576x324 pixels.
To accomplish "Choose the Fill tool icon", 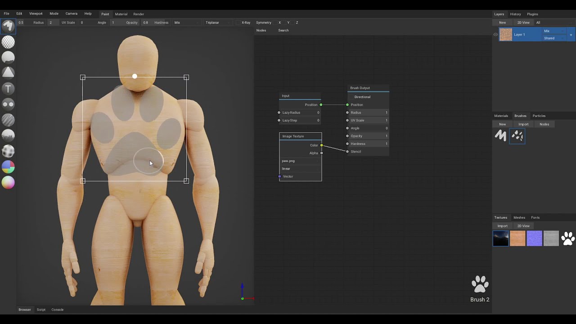I will [8, 57].
